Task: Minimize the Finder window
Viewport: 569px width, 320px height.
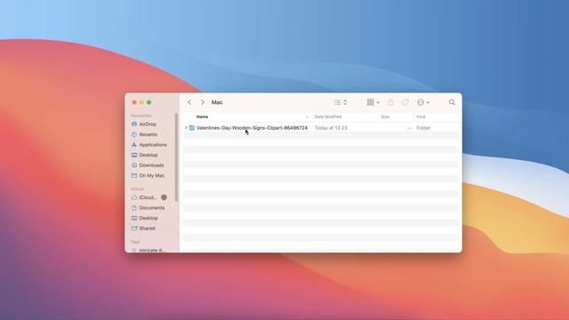Action: [x=141, y=102]
